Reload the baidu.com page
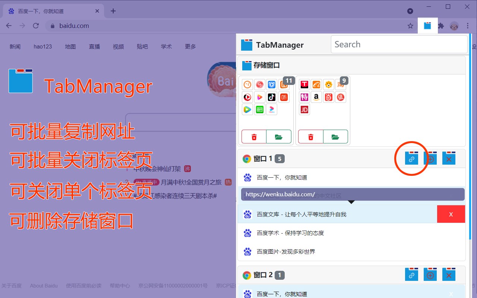This screenshot has width=477, height=298. (x=36, y=26)
